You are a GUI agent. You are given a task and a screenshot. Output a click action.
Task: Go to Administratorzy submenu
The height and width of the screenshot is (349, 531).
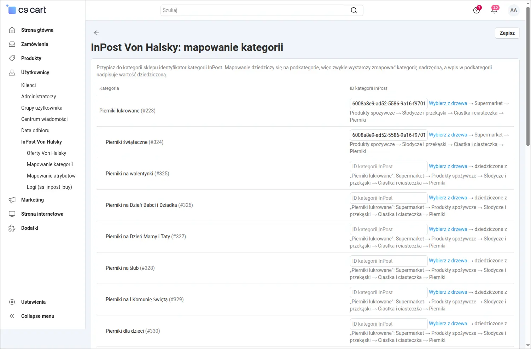click(x=39, y=97)
